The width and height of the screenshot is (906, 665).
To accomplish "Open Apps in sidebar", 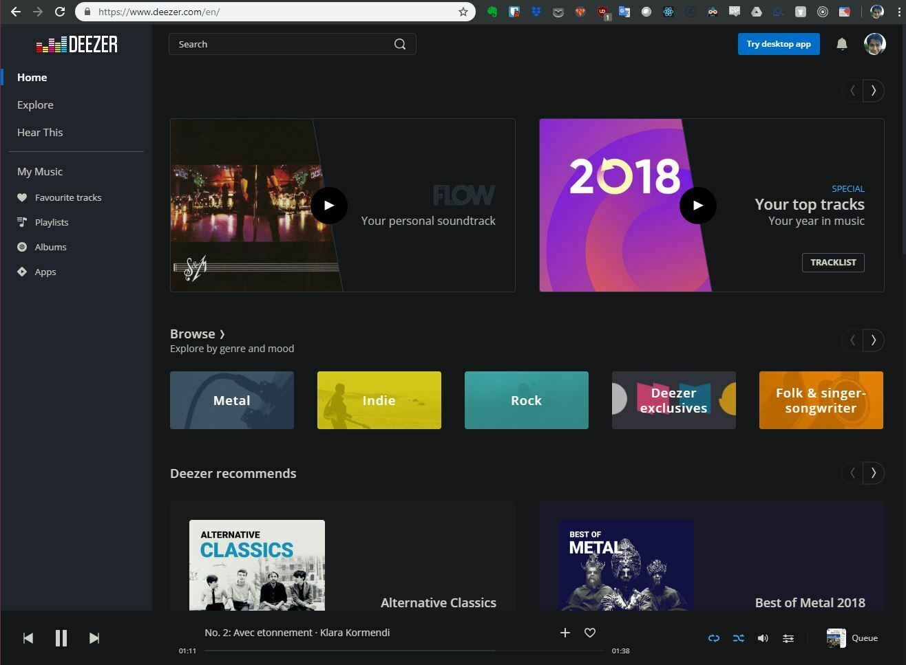I will pyautogui.click(x=45, y=272).
